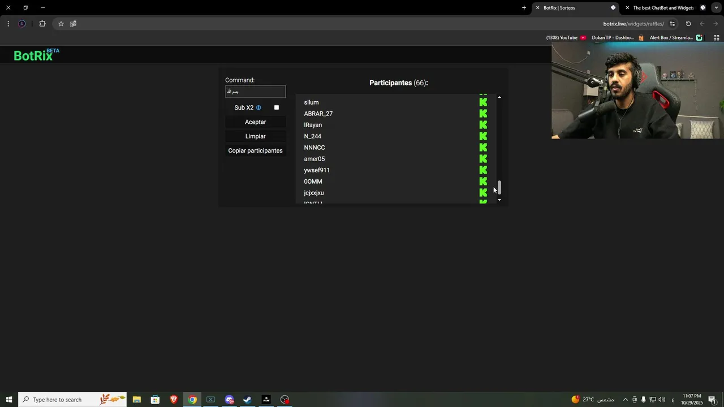Click the Windows taskbar search box
Image resolution: width=724 pixels, height=407 pixels.
coord(74,400)
